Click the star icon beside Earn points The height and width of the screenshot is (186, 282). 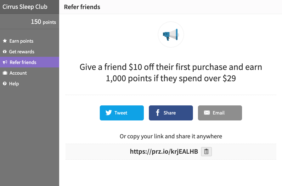tap(5, 41)
